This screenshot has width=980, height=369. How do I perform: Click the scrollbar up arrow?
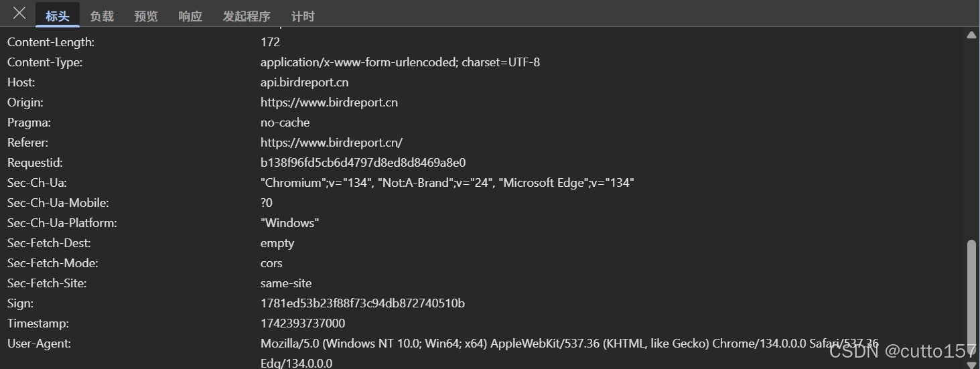coord(971,35)
